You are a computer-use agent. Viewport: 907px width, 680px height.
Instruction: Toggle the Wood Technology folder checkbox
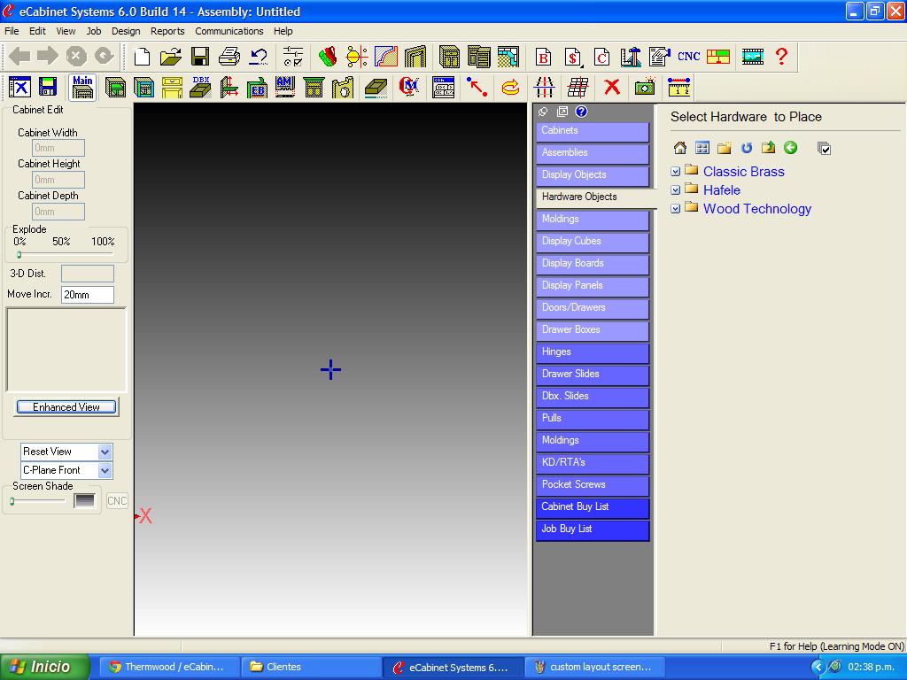(x=676, y=209)
